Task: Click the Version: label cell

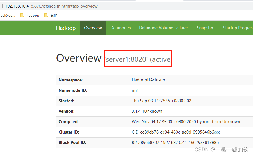Action: [x=93, y=111]
